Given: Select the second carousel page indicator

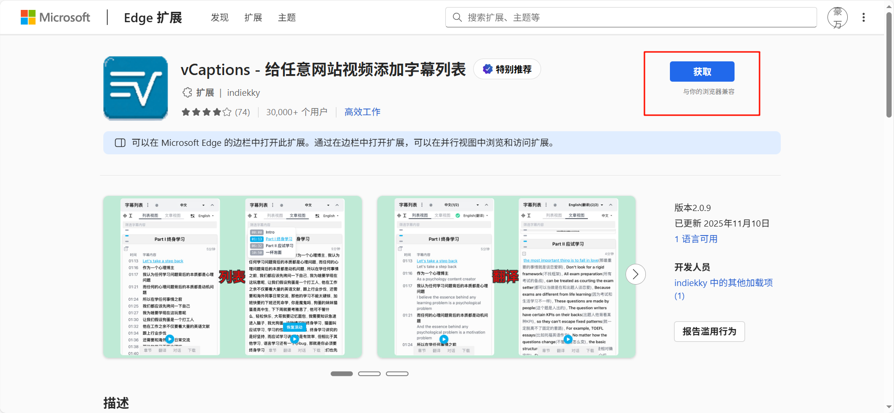Looking at the screenshot, I should point(369,374).
